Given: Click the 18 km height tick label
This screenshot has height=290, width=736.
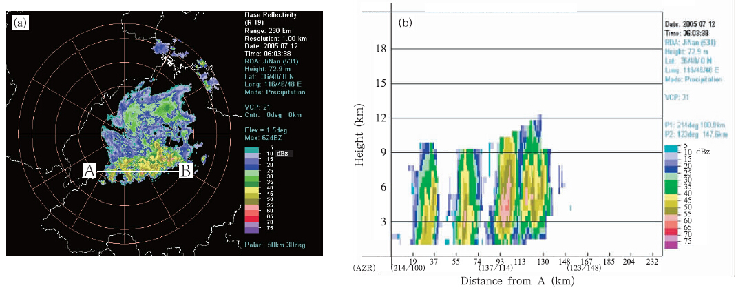Looking at the screenshot, I should tap(379, 49).
